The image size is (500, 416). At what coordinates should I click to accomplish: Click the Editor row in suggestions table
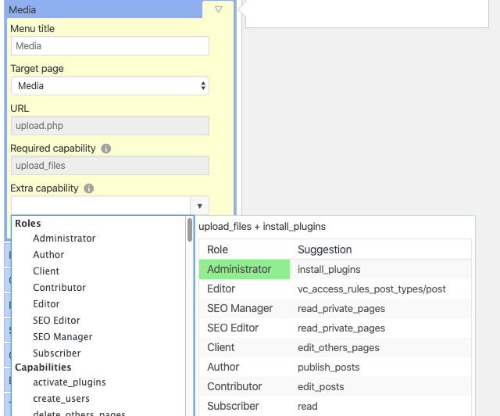[335, 289]
